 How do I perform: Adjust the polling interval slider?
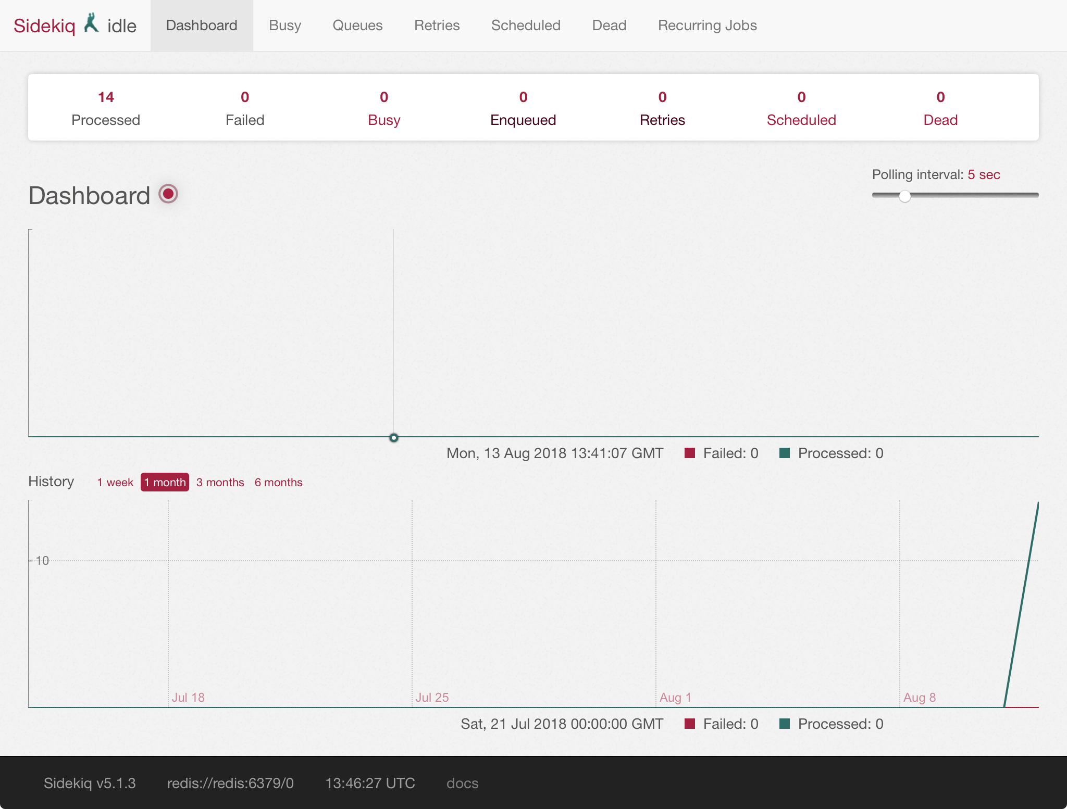(x=905, y=196)
